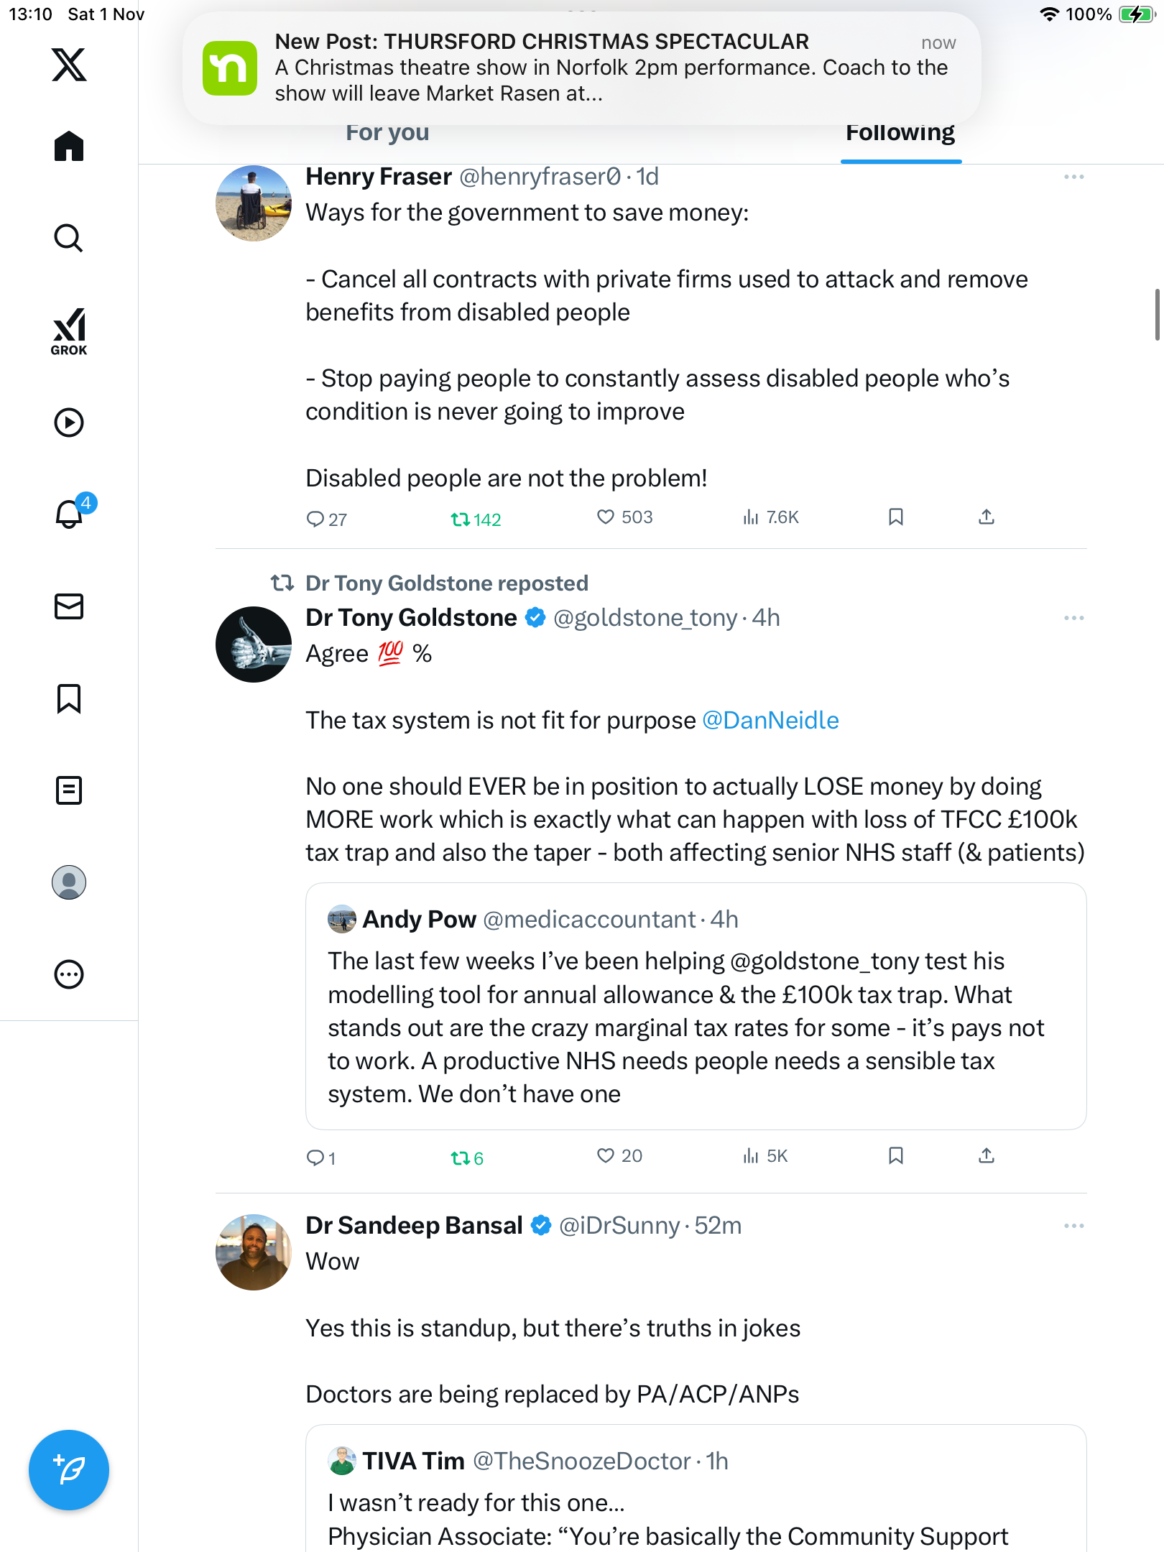This screenshot has height=1552, width=1164.
Task: Bookmark Henry Fraser's post
Action: (895, 517)
